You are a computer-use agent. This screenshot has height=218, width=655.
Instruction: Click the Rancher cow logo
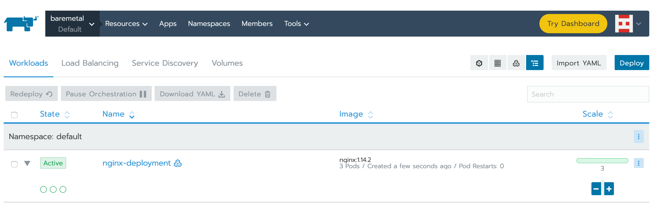pyautogui.click(x=21, y=24)
